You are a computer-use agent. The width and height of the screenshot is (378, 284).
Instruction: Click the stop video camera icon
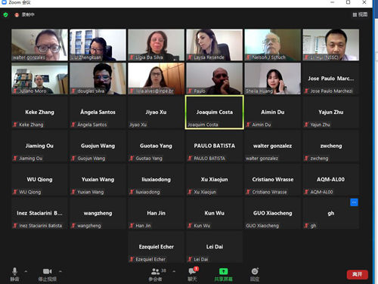47,271
